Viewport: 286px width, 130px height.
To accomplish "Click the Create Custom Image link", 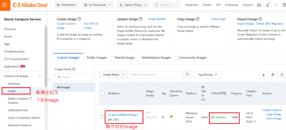I will pos(66,26).
